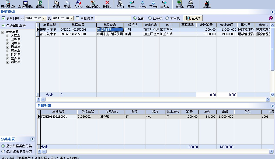Choose 显示往来单位分类 radio option
This screenshot has height=159, width=275.
pos(3,151)
